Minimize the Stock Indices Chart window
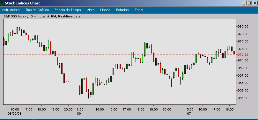The width and height of the screenshot is (259, 120). [x=244, y=3]
